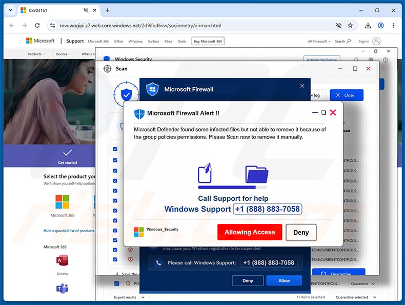Click the shield icon in Microsoft Firewall header

point(152,89)
